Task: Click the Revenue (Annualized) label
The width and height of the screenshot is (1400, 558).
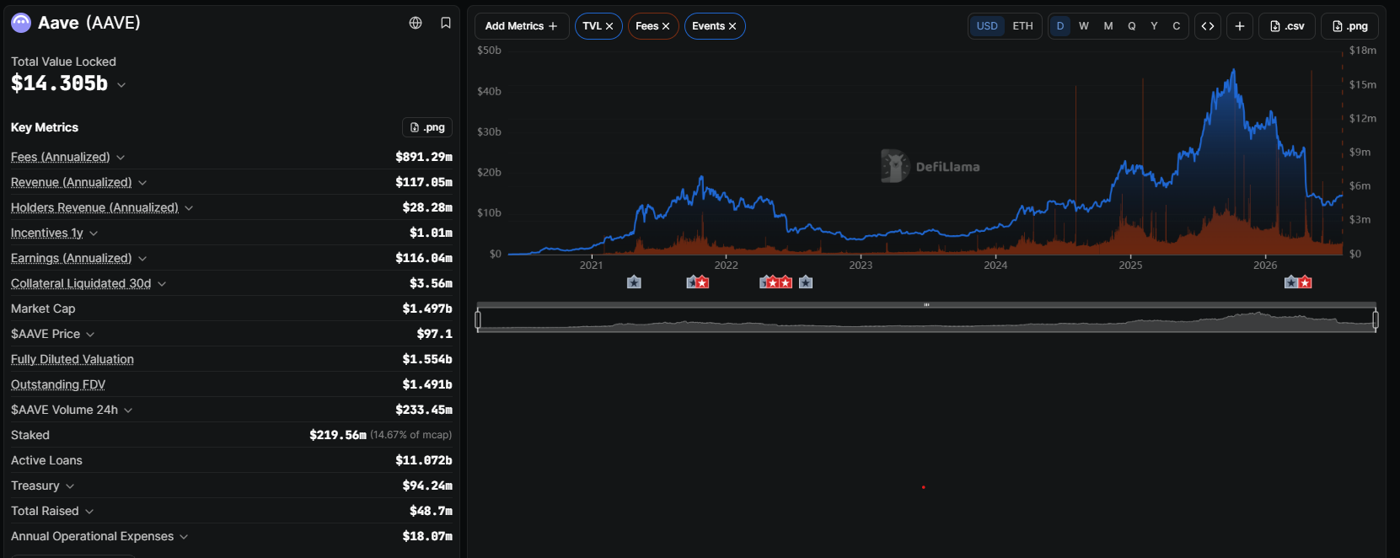Action: 72,182
